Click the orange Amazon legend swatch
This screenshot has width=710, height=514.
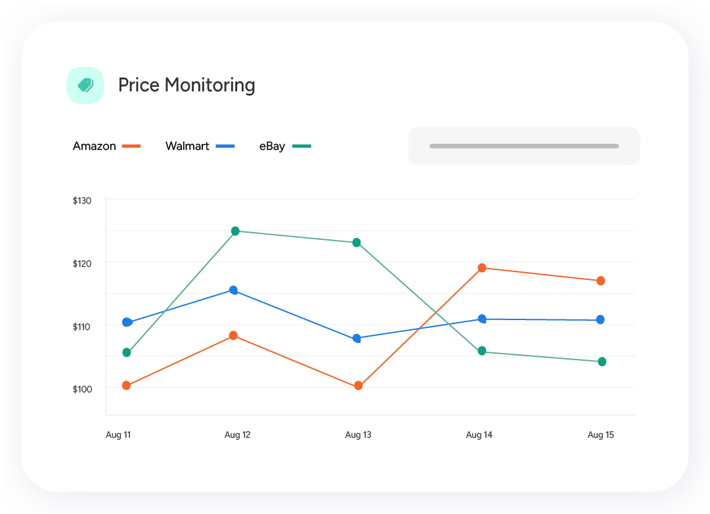pyautogui.click(x=132, y=147)
